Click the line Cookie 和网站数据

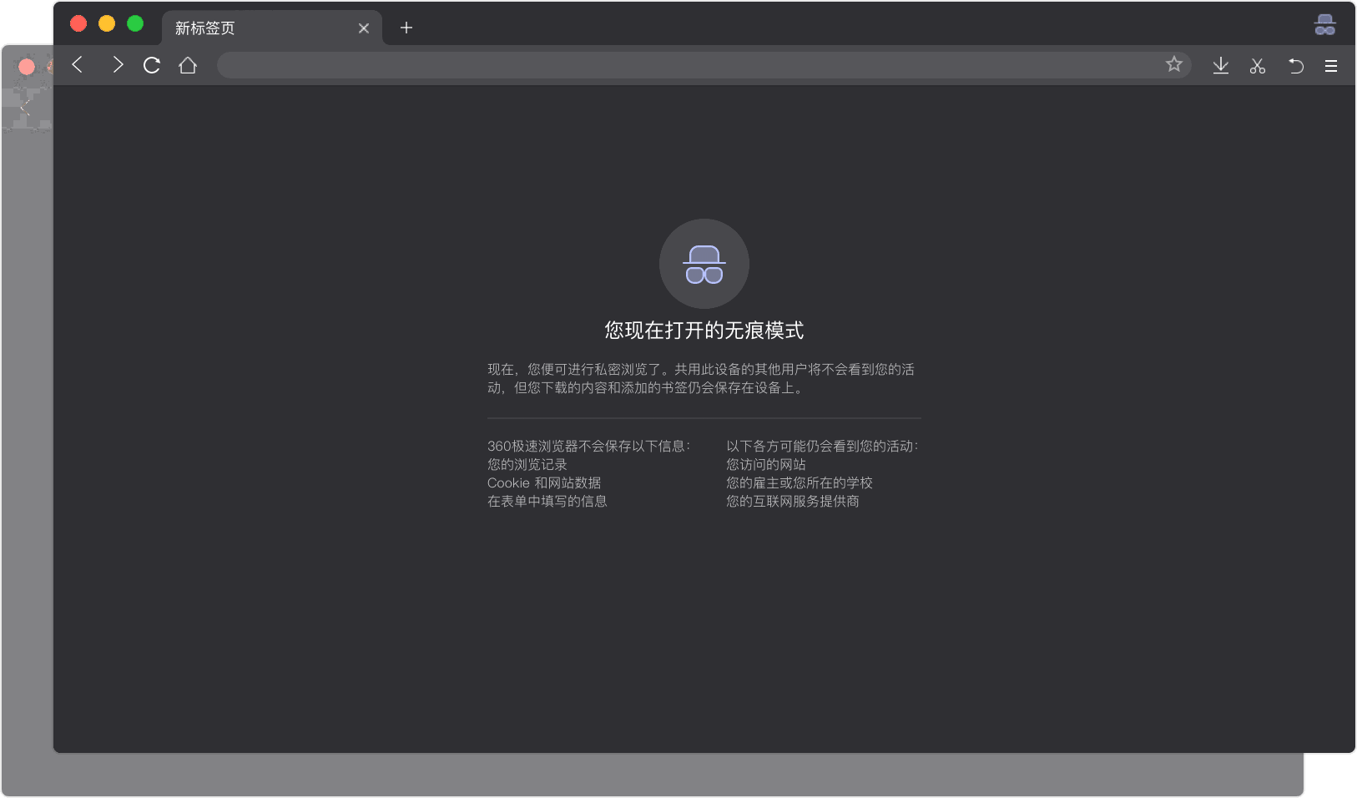point(544,482)
